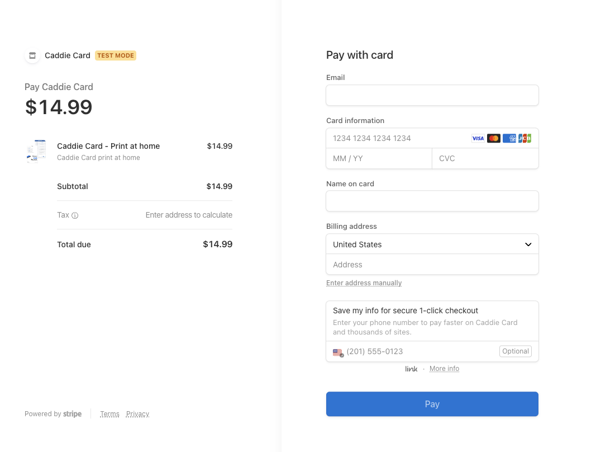Open the Terms link

(x=109, y=414)
